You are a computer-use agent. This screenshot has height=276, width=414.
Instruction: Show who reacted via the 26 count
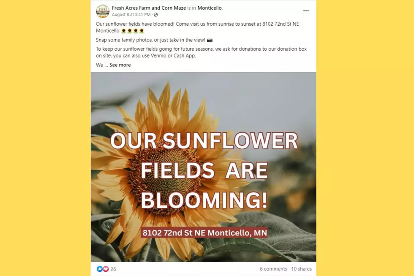coord(113,269)
